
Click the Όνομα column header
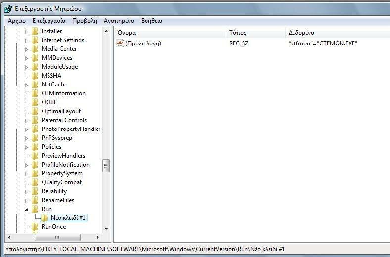point(170,33)
